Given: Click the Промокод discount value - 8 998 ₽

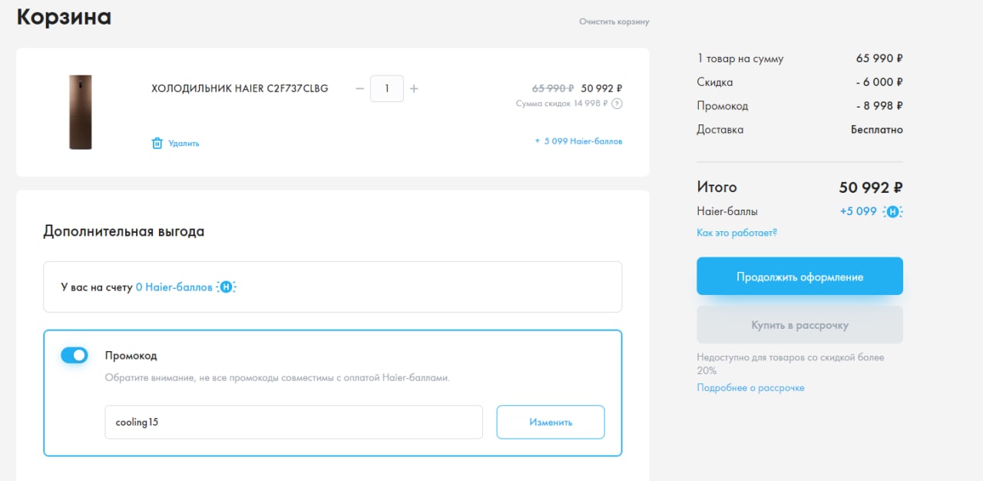Looking at the screenshot, I should (x=880, y=106).
